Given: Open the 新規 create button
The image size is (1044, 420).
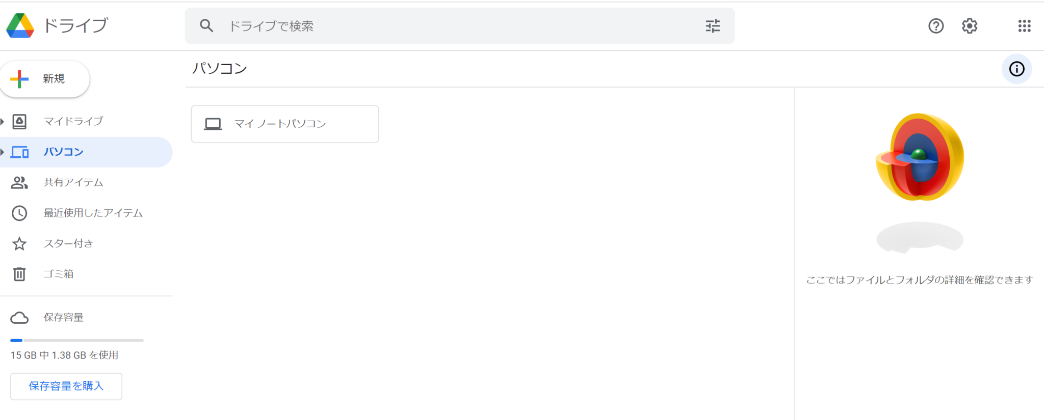Looking at the screenshot, I should pos(45,79).
